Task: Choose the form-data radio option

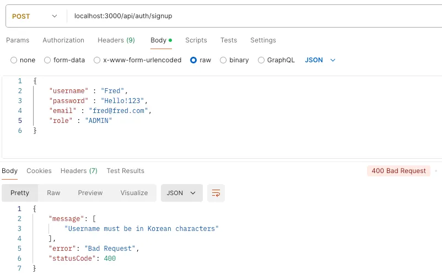Action: [x=47, y=60]
